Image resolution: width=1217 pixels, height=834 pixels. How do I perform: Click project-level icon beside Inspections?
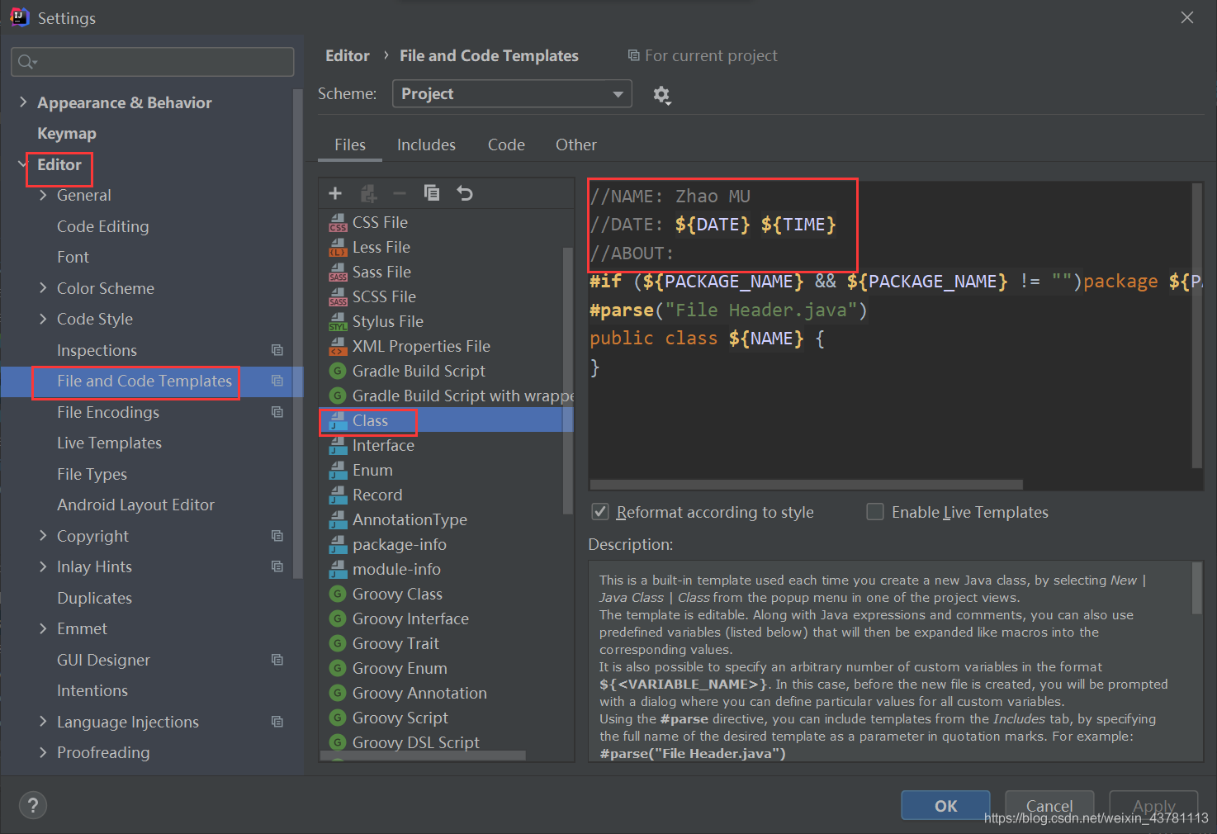point(277,350)
